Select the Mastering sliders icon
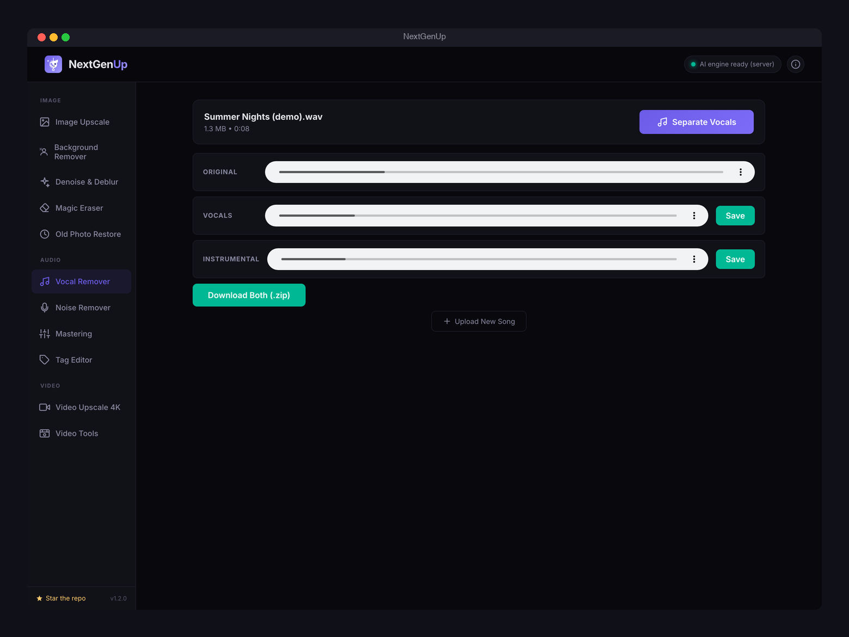 [45, 334]
